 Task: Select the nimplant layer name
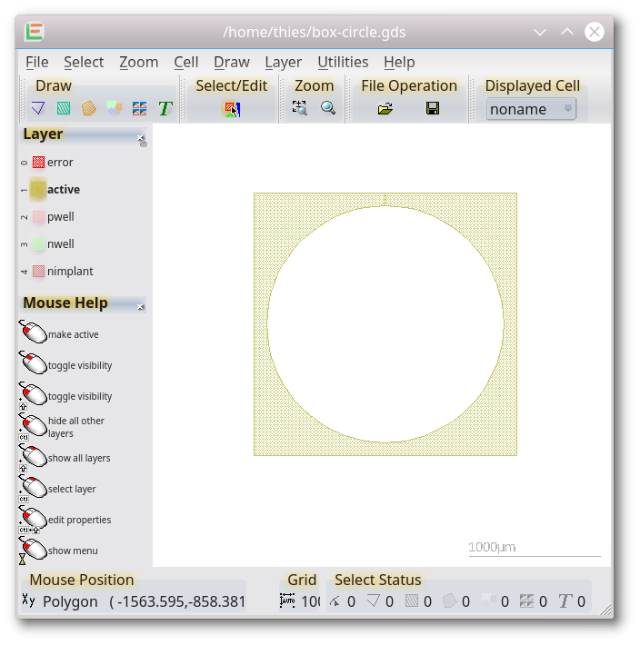pos(70,272)
